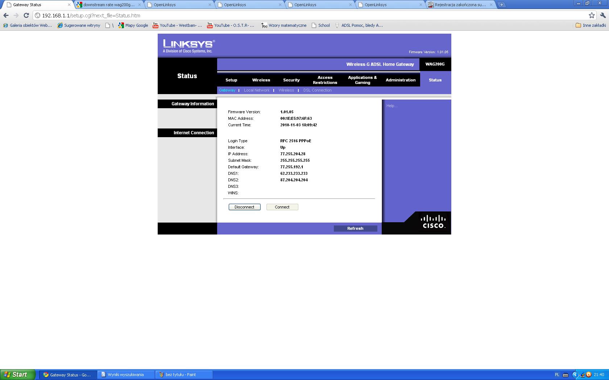The image size is (609, 380).
Task: Switch to bez tytułu - Paint taskbar window
Action: pos(184,375)
